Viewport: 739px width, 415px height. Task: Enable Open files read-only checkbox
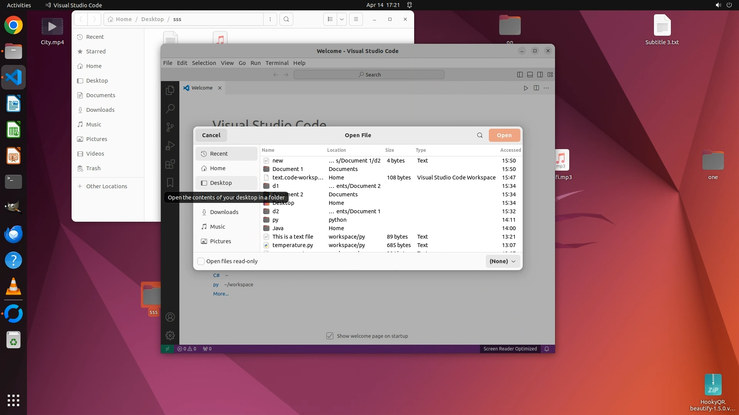point(201,261)
